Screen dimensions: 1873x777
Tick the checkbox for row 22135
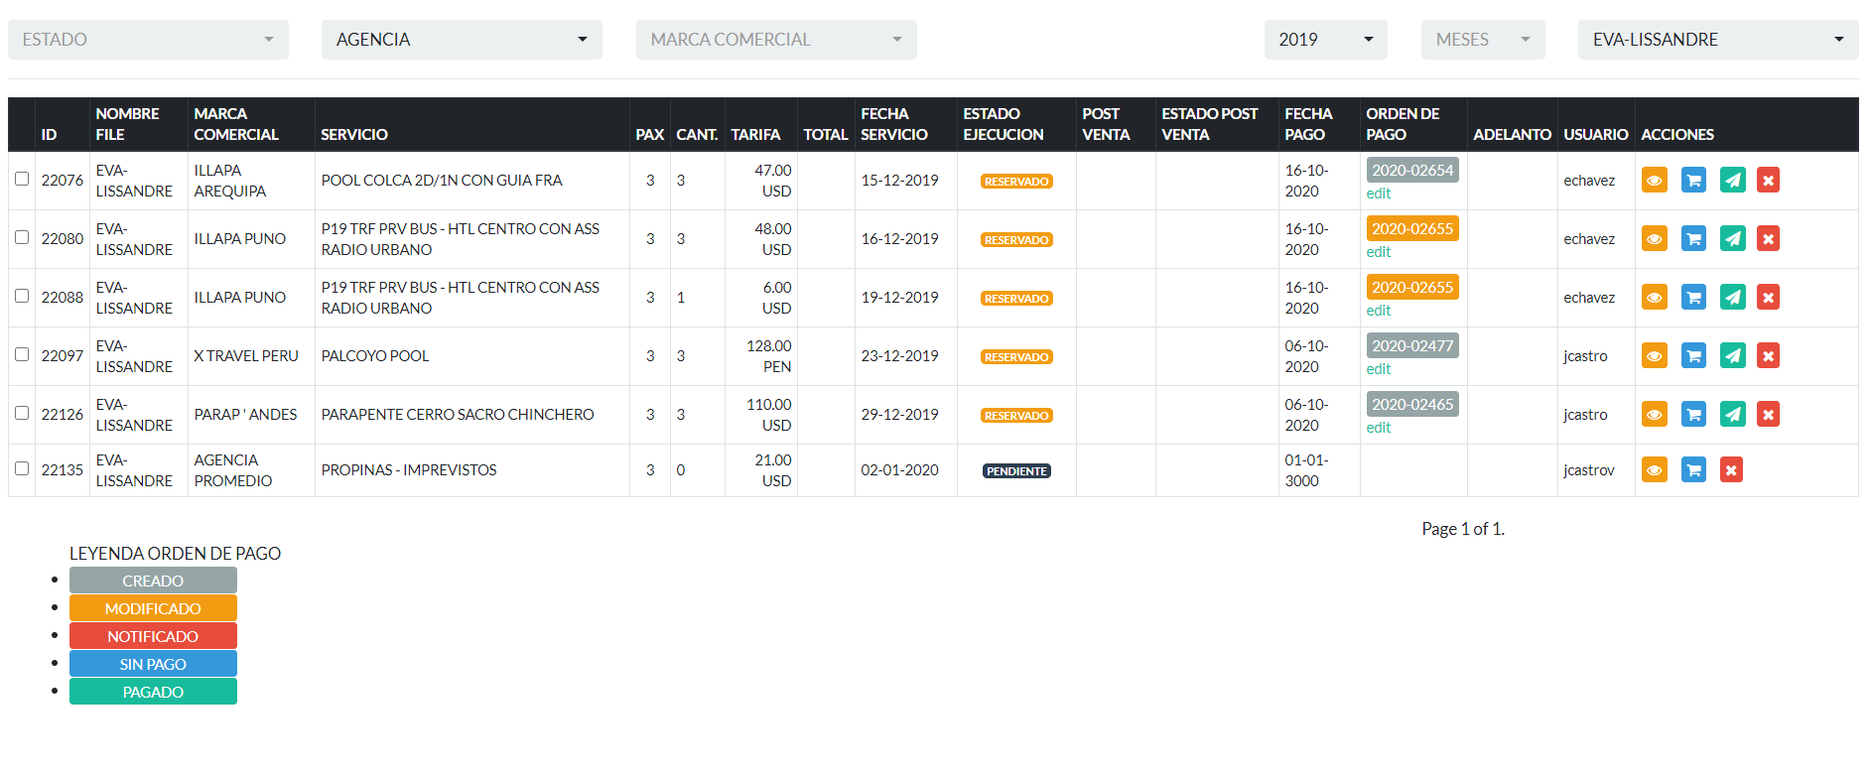tap(22, 469)
